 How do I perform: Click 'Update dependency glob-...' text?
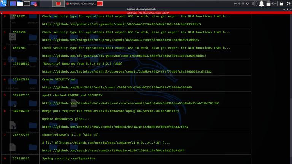pyautogui.click(x=65, y=119)
